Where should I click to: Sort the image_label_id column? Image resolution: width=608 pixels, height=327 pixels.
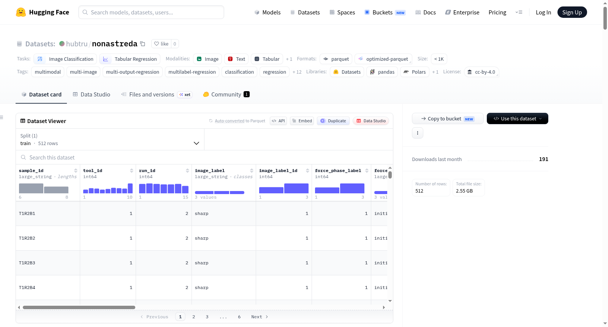pos(307,171)
